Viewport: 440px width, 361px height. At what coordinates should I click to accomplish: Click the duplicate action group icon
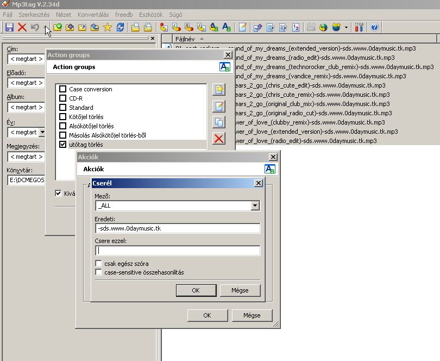click(x=219, y=122)
